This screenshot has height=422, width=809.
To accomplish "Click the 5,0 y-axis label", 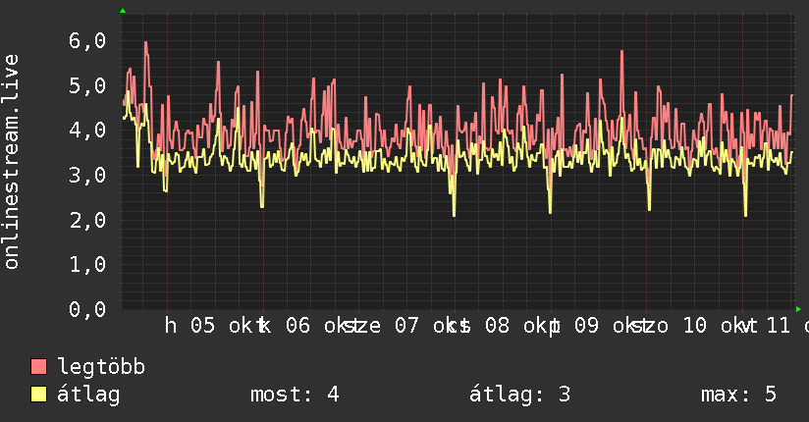I will 87,85.
